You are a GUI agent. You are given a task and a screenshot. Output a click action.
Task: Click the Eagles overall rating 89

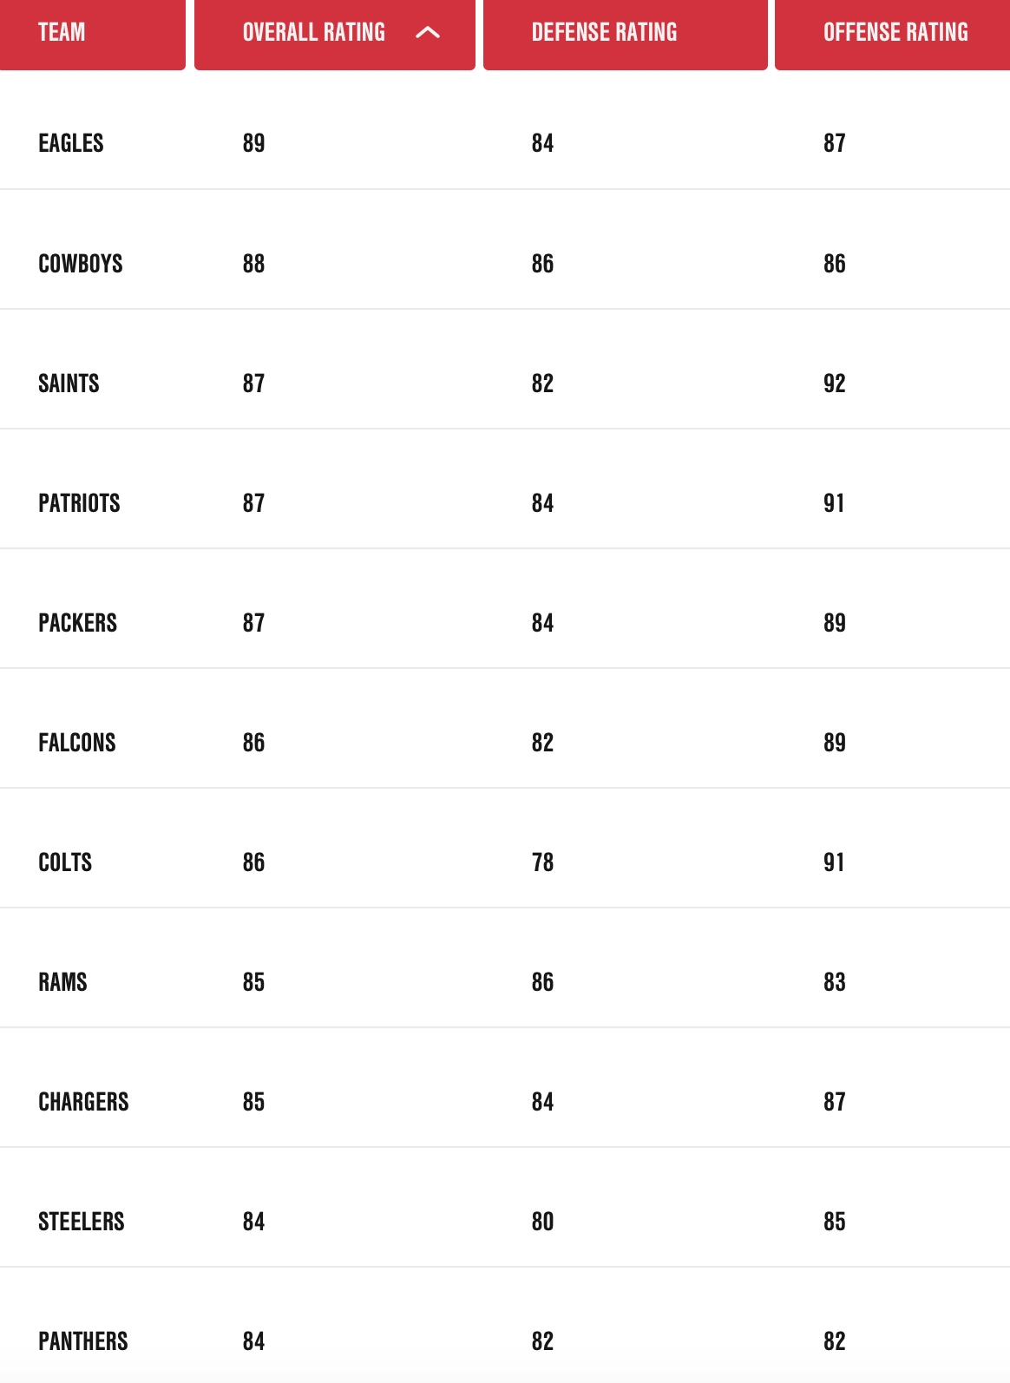253,143
